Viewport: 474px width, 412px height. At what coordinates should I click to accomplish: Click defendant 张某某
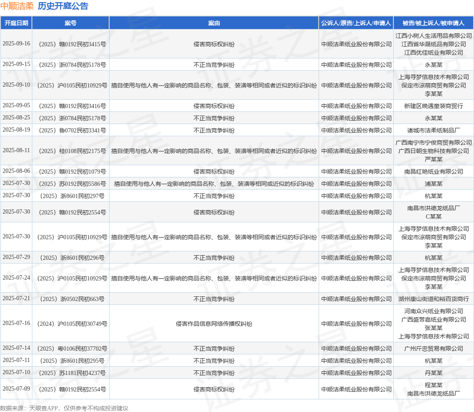click(x=434, y=327)
